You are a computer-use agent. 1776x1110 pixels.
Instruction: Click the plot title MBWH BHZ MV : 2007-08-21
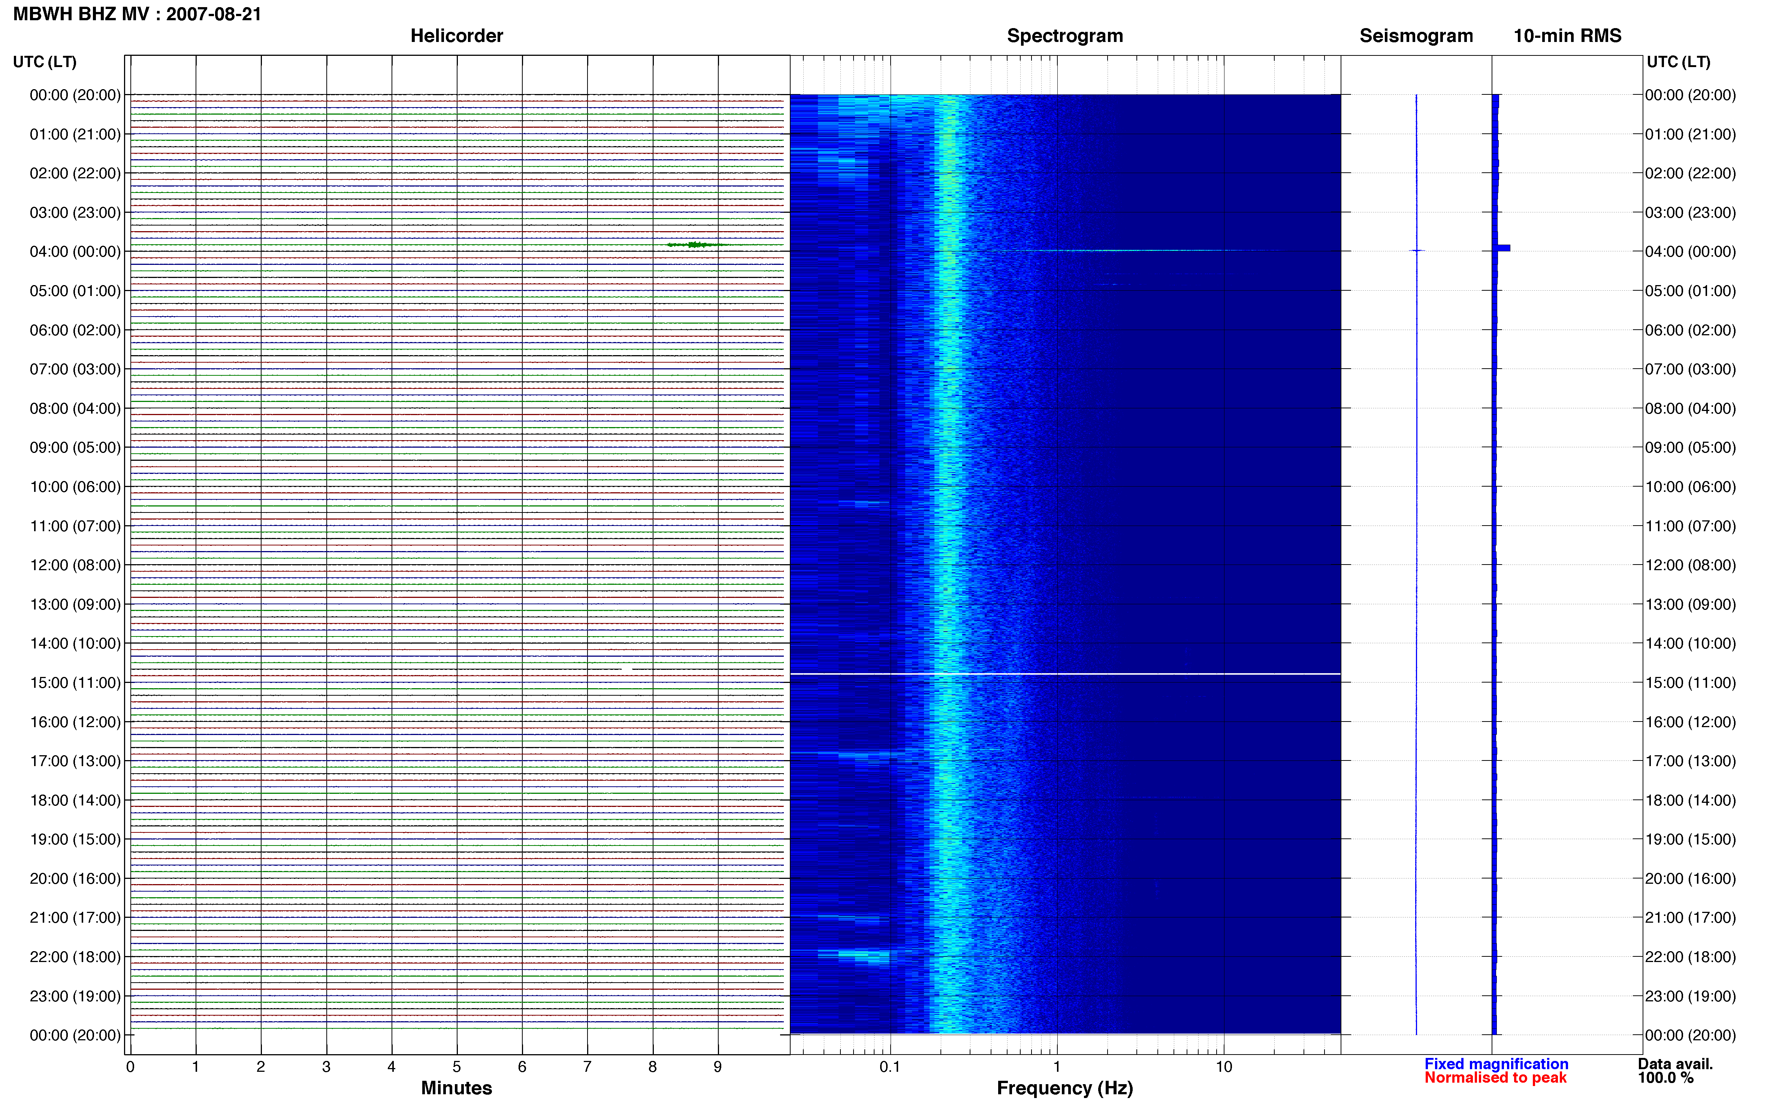pyautogui.click(x=137, y=14)
